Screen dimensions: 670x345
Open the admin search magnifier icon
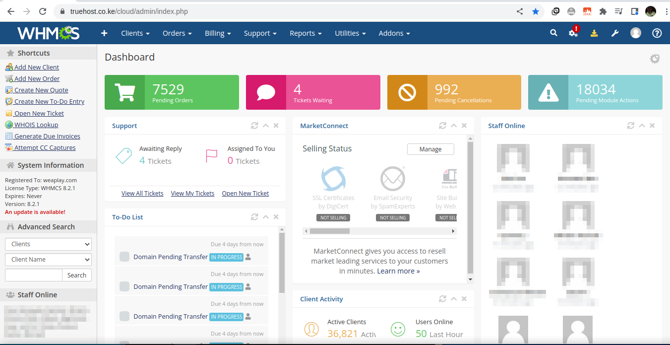(553, 33)
